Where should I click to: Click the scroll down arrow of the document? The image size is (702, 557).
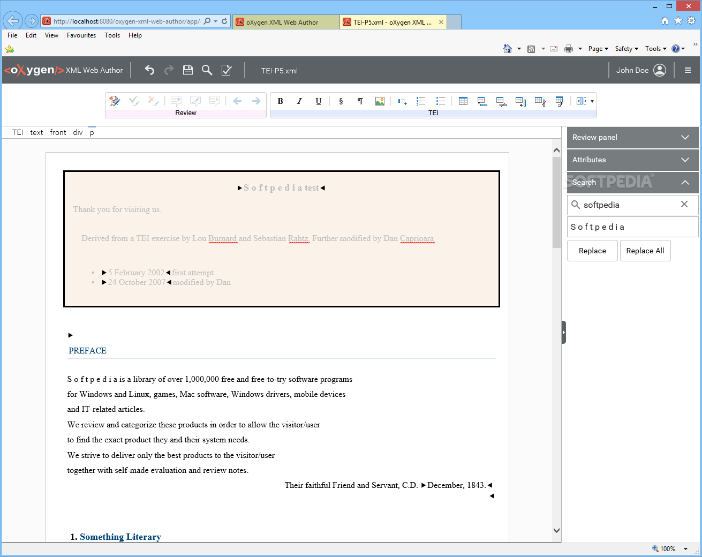556,530
